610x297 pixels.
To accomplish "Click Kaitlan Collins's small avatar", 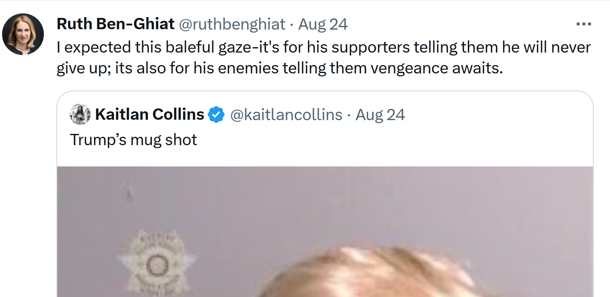I will point(80,114).
